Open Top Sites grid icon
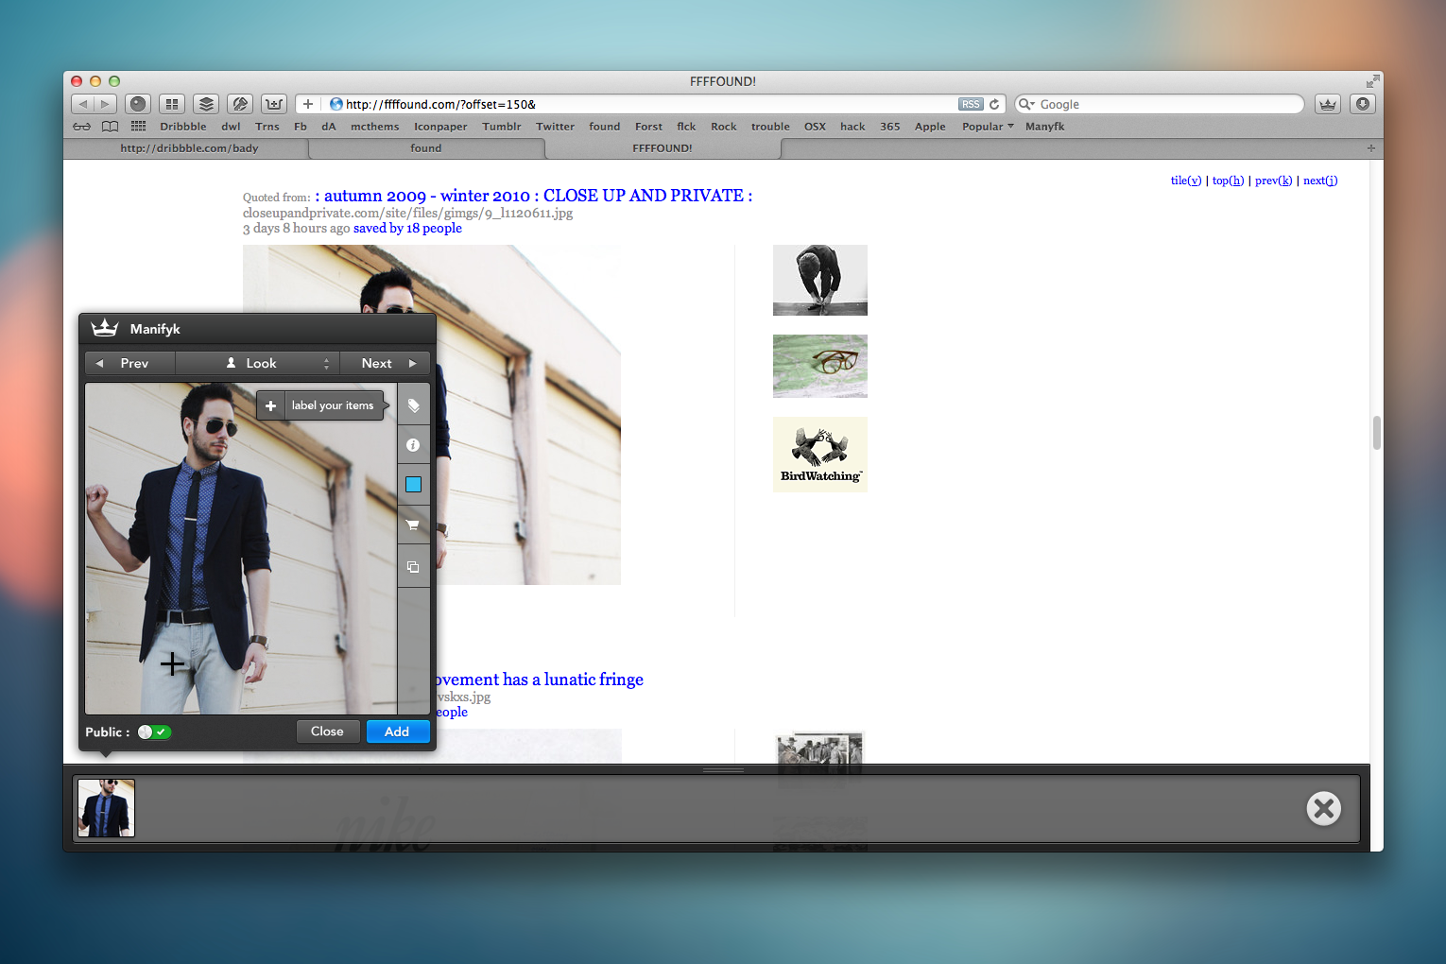 [138, 127]
